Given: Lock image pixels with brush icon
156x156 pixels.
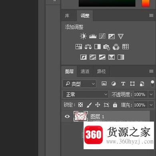Looking at the screenshot, I should 89,105.
